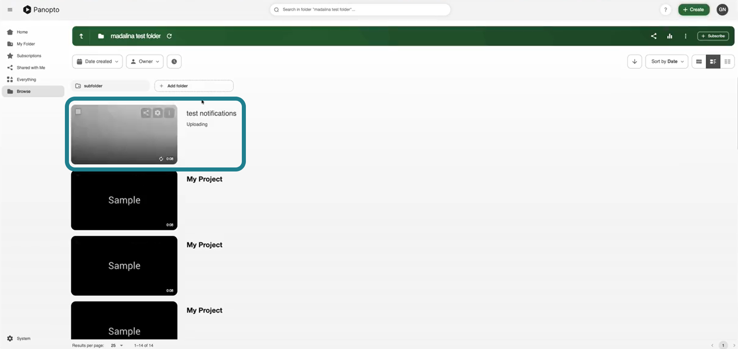The image size is (738, 349).
Task: Click the folder icon in green header
Action: pyautogui.click(x=101, y=36)
